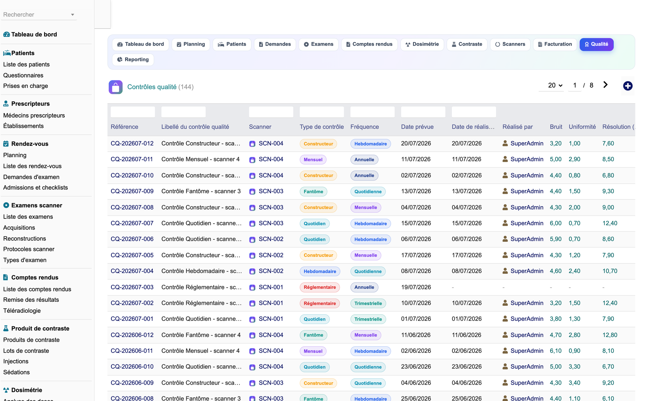Click the Prescripteurs doctor icon in sidebar

pyautogui.click(x=6, y=104)
